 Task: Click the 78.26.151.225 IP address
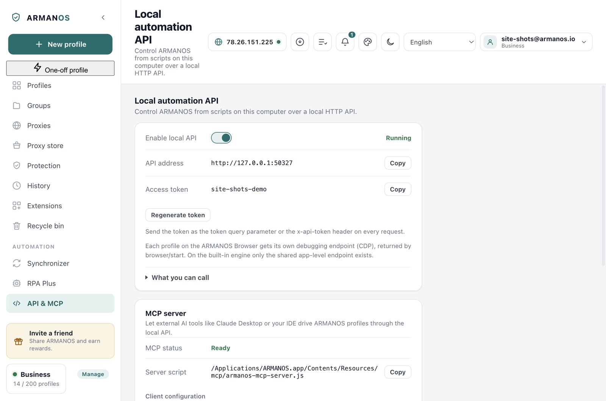(250, 42)
